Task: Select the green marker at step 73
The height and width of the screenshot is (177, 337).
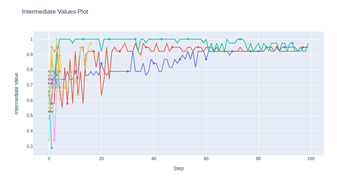Action: click(240, 39)
